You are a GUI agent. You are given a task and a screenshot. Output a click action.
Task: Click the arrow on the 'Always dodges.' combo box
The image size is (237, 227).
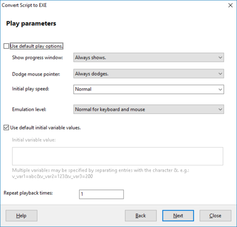pyautogui.click(x=220, y=74)
